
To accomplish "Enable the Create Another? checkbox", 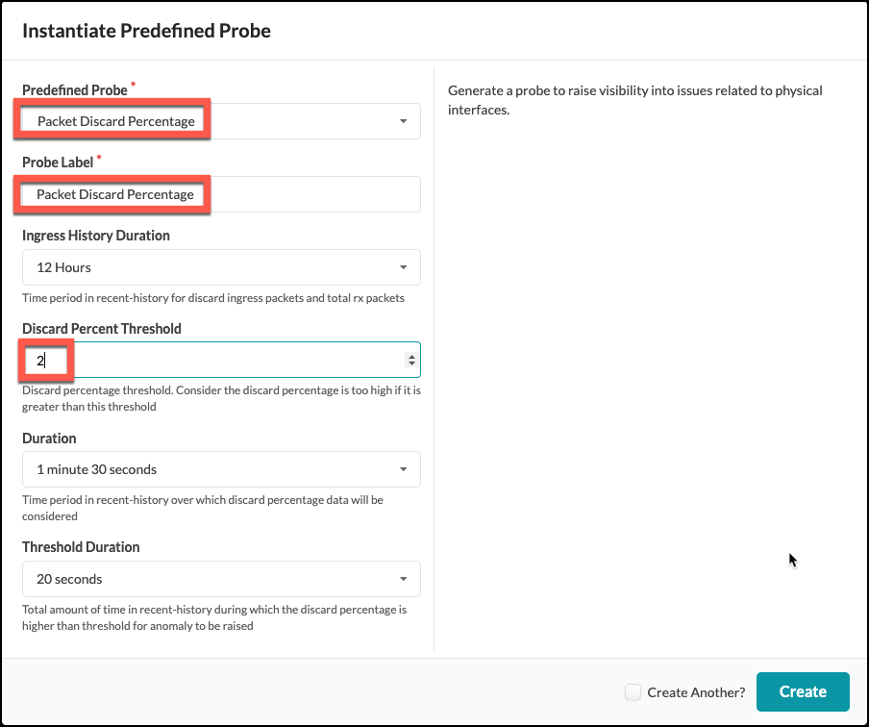I will pos(633,691).
